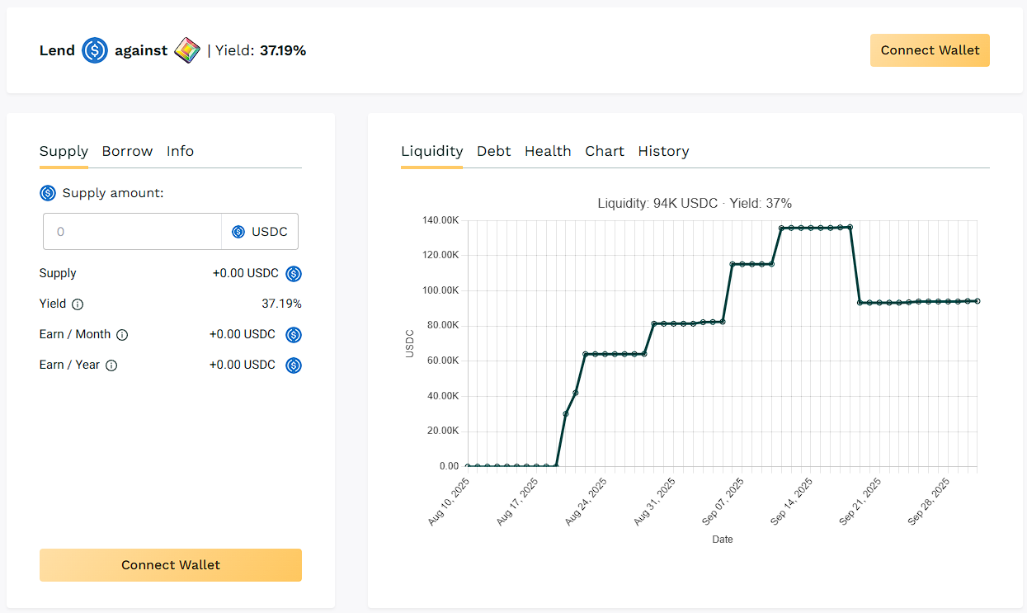This screenshot has height=613, width=1027.
Task: Open the Health tab
Action: (x=548, y=151)
